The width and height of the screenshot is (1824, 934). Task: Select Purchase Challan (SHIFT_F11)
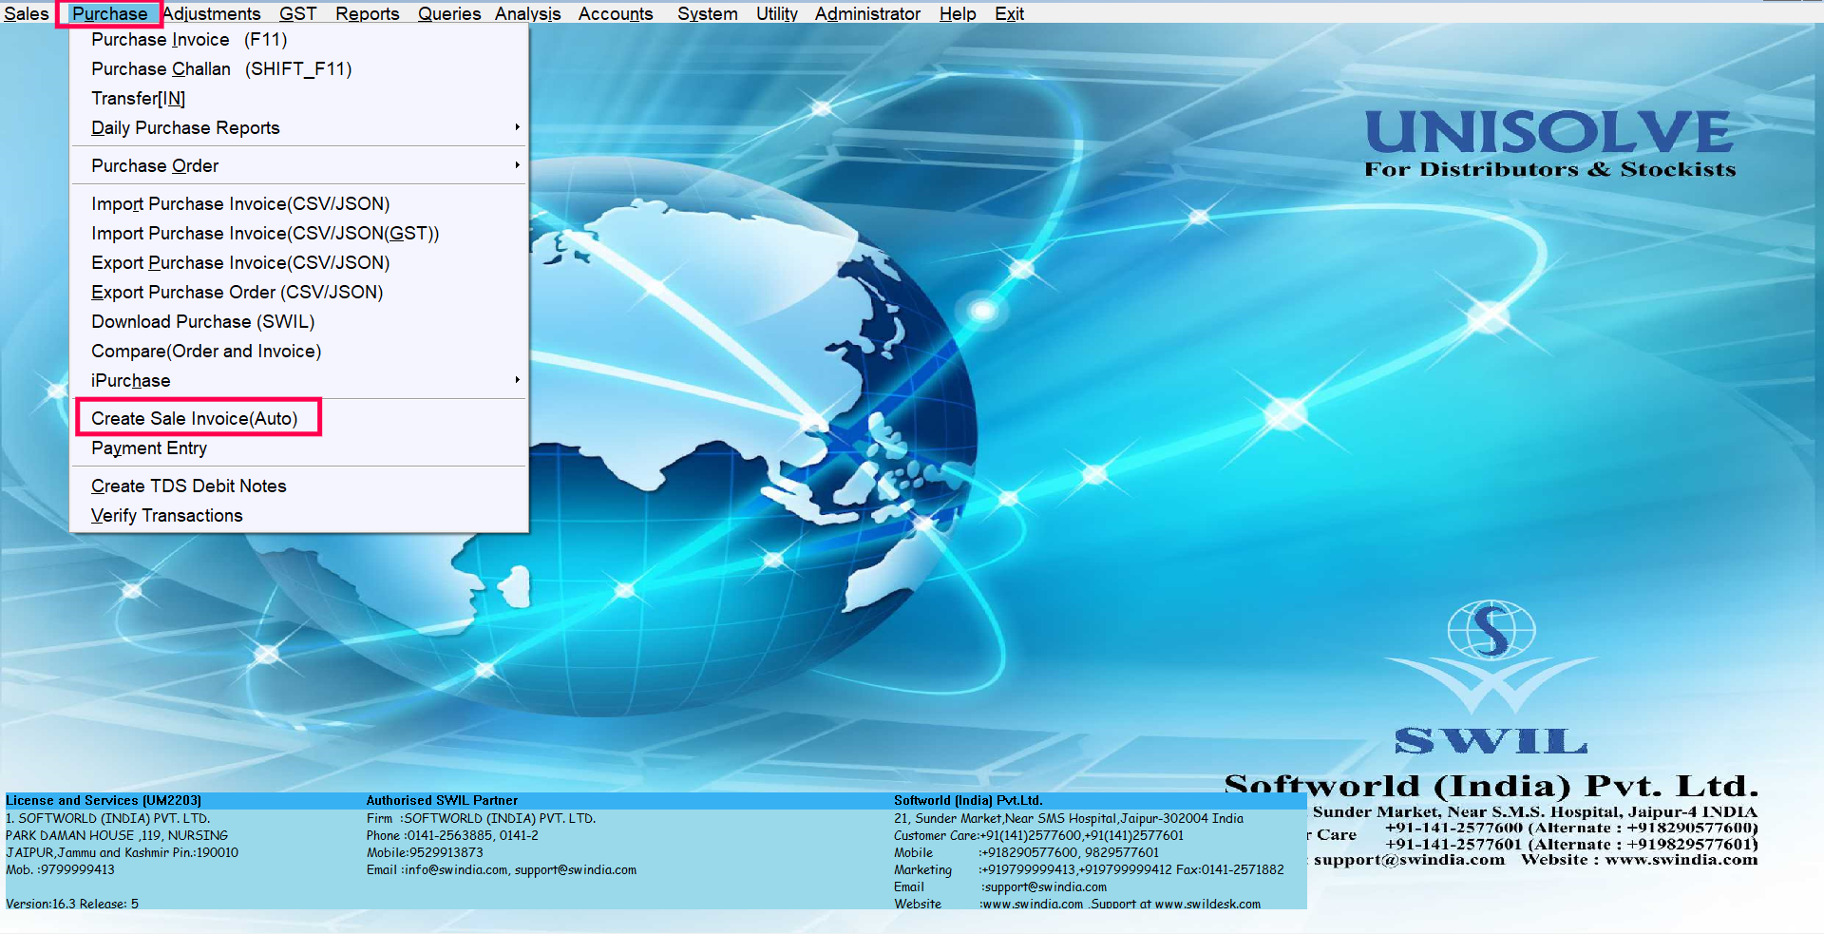tap(299, 69)
